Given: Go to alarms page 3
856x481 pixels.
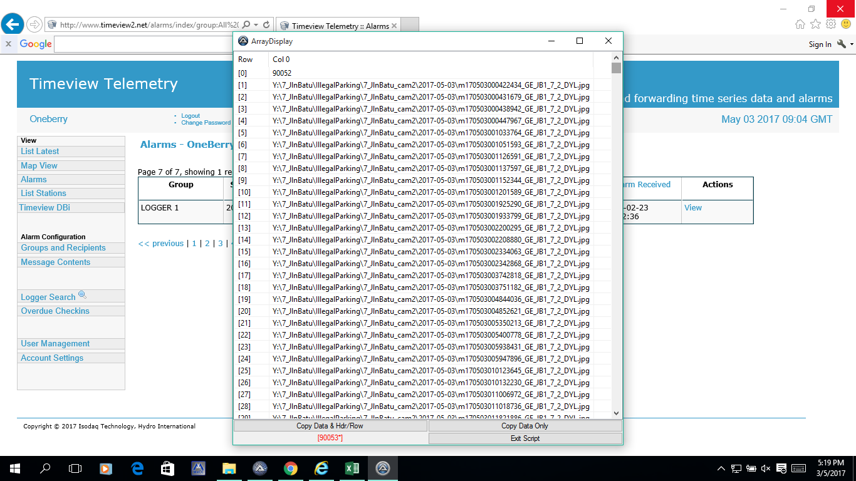Looking at the screenshot, I should coord(221,243).
